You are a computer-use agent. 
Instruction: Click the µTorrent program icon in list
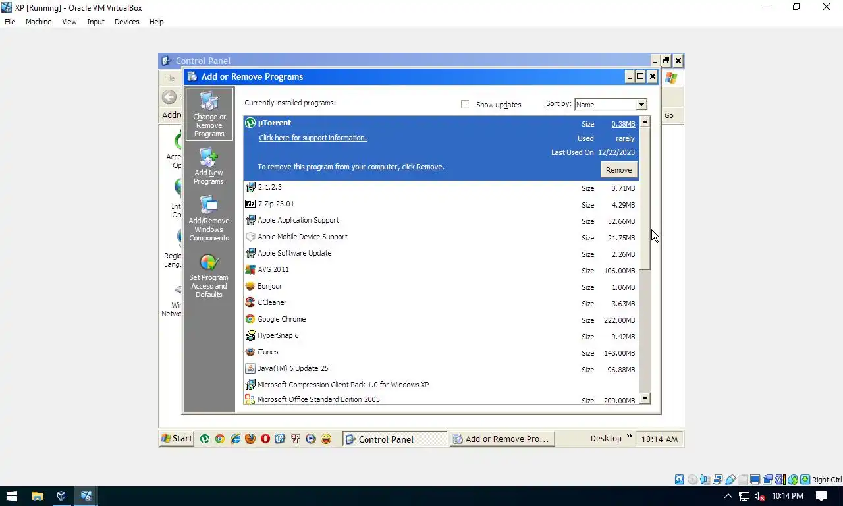pos(250,123)
